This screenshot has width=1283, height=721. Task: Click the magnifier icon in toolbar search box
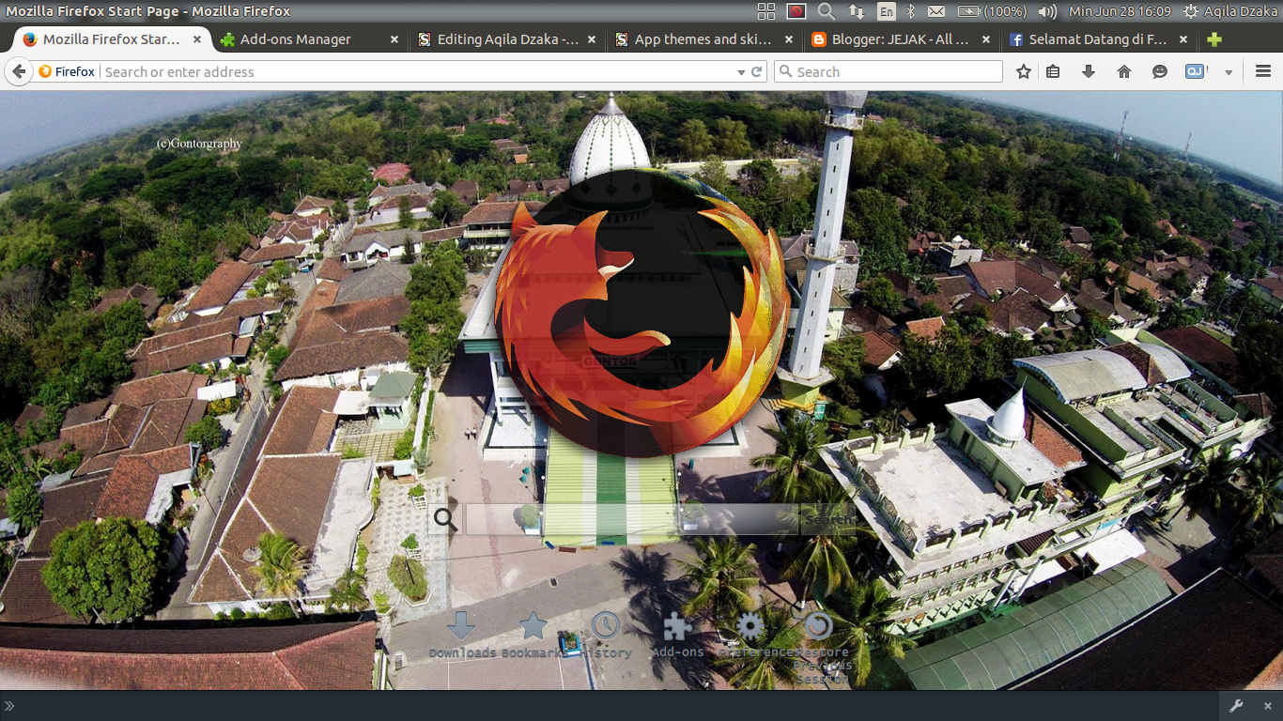[785, 71]
